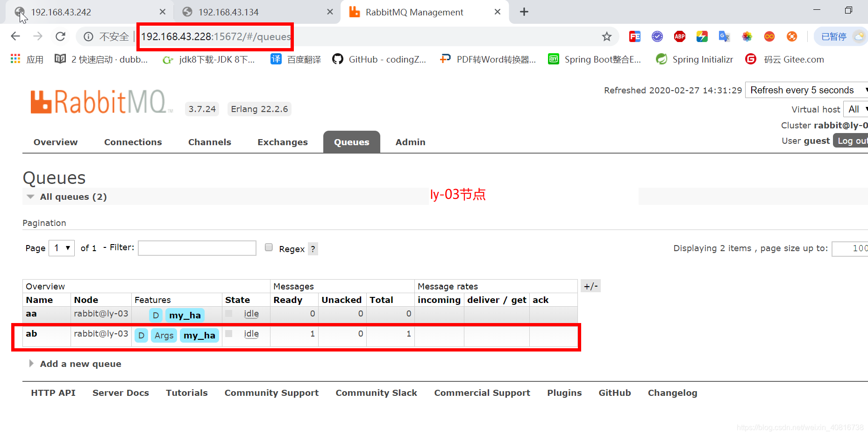Click the RabbitMQ logo
Screen dimensions: 868x436
pos(102,102)
